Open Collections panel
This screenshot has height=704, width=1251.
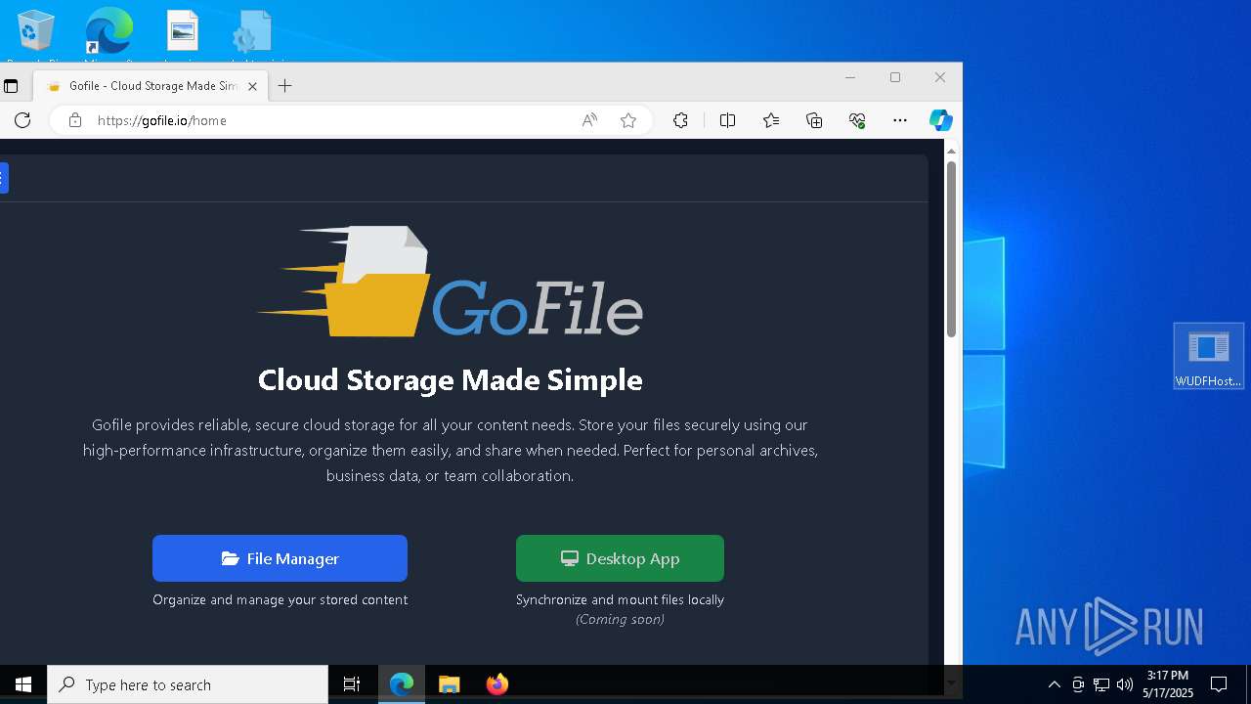(x=814, y=120)
